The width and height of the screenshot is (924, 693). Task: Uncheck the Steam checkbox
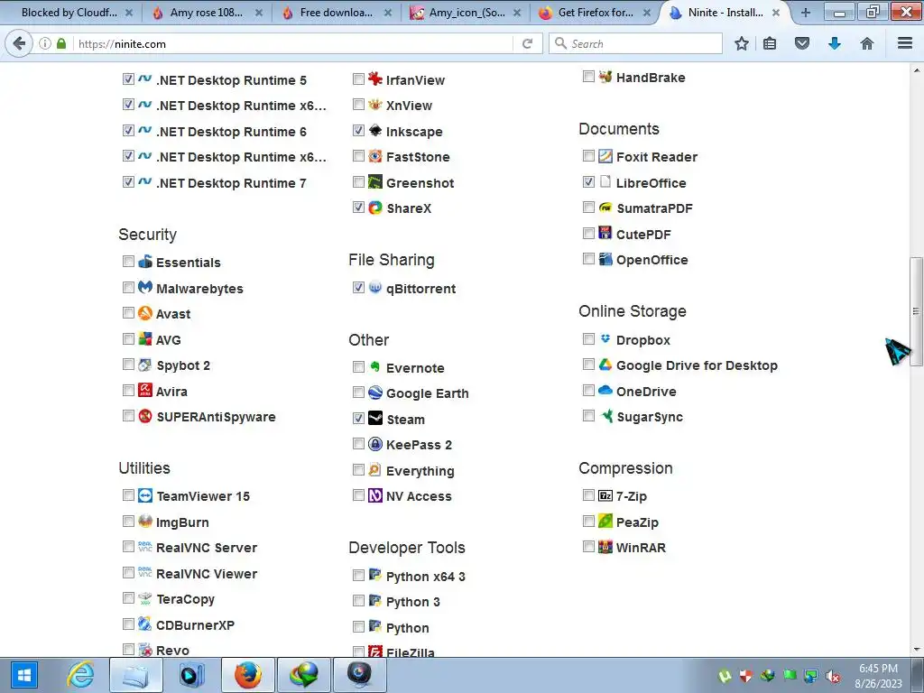(358, 418)
